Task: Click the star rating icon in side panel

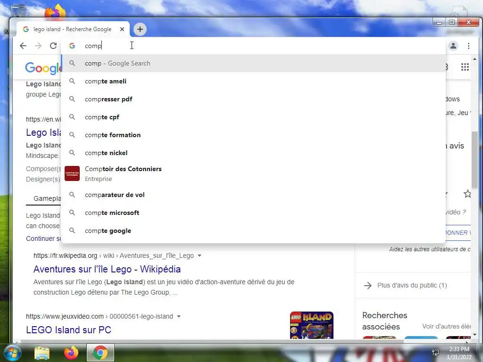Action: tap(467, 194)
